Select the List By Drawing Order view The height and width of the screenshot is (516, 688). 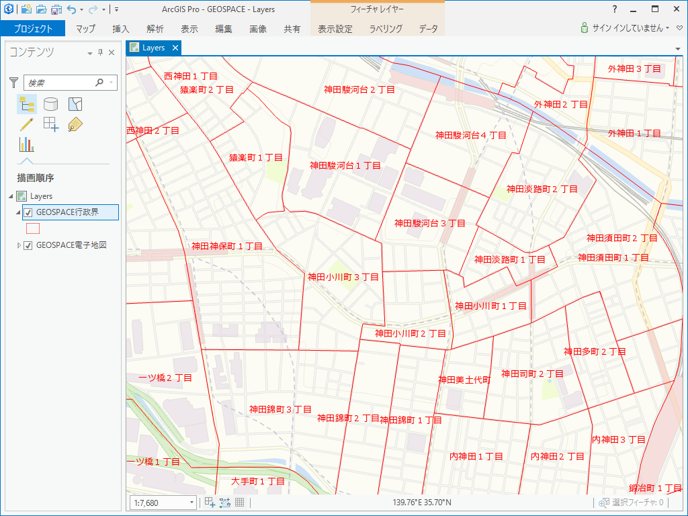27,104
